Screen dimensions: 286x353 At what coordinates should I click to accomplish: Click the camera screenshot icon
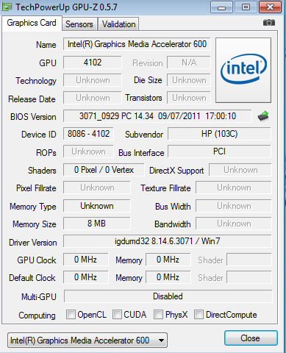pos(269,23)
